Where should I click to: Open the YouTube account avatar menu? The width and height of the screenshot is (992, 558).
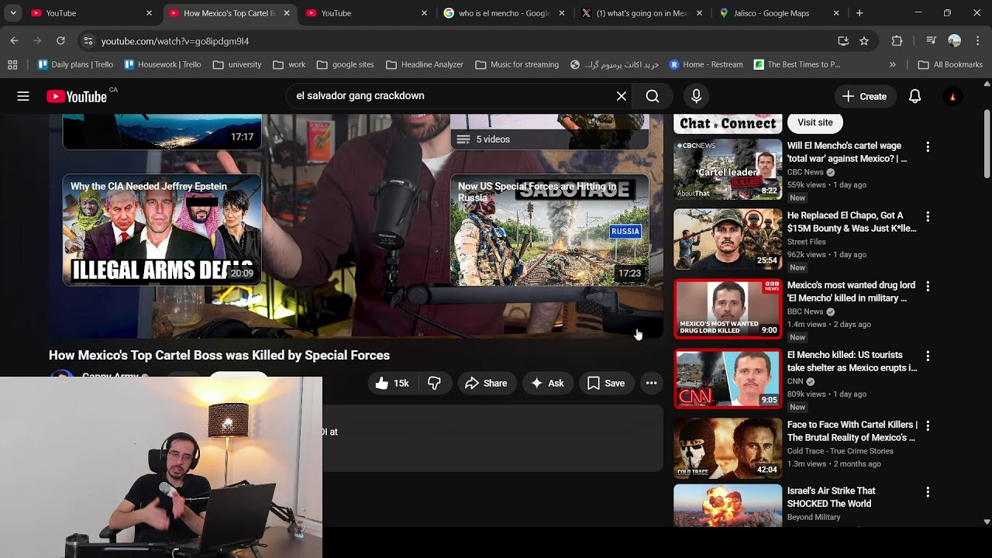click(952, 96)
